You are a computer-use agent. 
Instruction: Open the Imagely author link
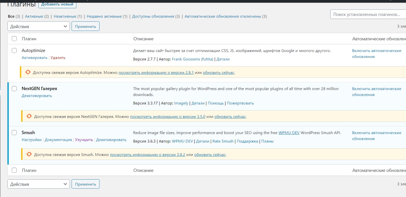pos(181,103)
